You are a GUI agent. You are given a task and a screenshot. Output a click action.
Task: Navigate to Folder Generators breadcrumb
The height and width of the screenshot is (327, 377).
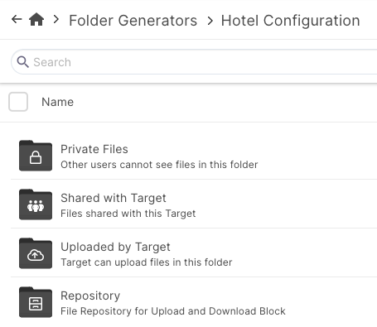click(133, 21)
